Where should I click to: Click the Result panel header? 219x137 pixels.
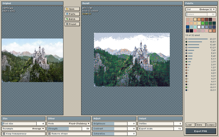pos(132,3)
